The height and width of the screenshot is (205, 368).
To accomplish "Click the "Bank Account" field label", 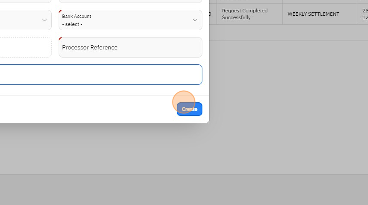I will (x=77, y=16).
